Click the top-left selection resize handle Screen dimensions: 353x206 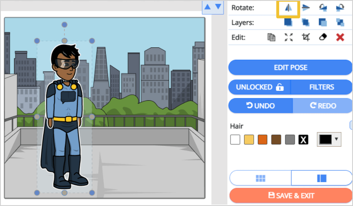click(37, 41)
